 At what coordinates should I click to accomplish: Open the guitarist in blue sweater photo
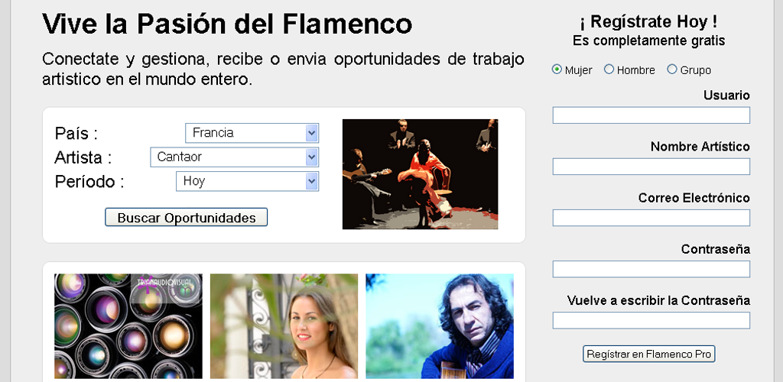[x=440, y=326]
